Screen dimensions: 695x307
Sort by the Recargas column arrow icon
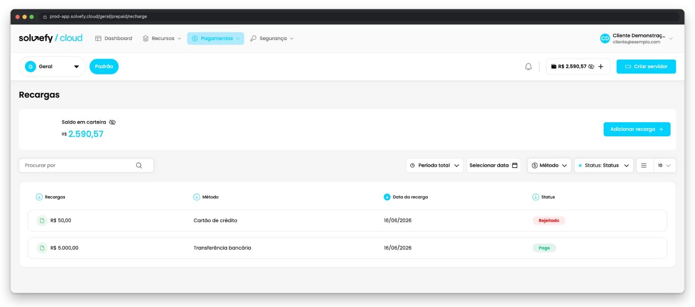tap(39, 197)
